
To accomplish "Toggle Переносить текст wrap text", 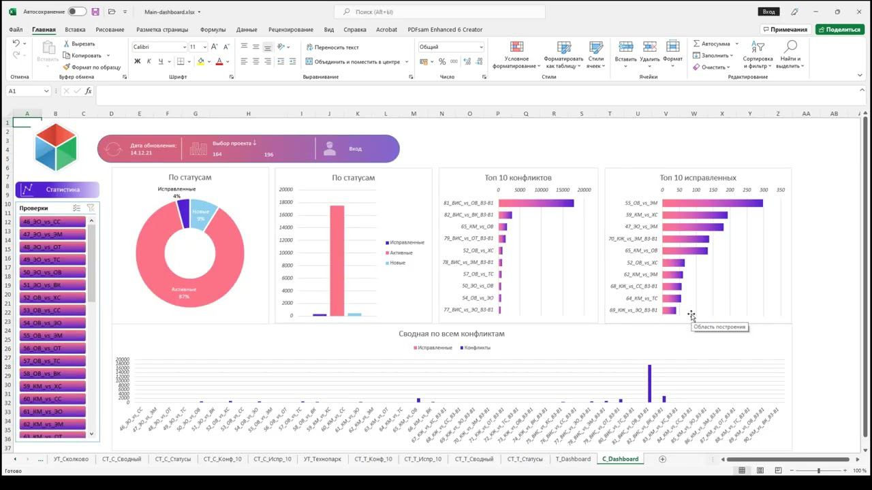I will 332,47.
